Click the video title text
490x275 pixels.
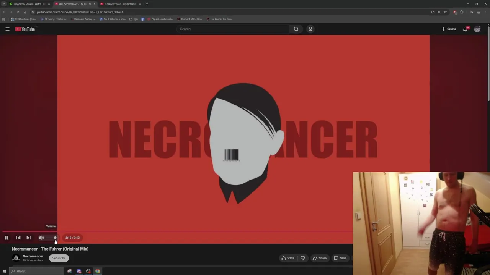(x=50, y=249)
